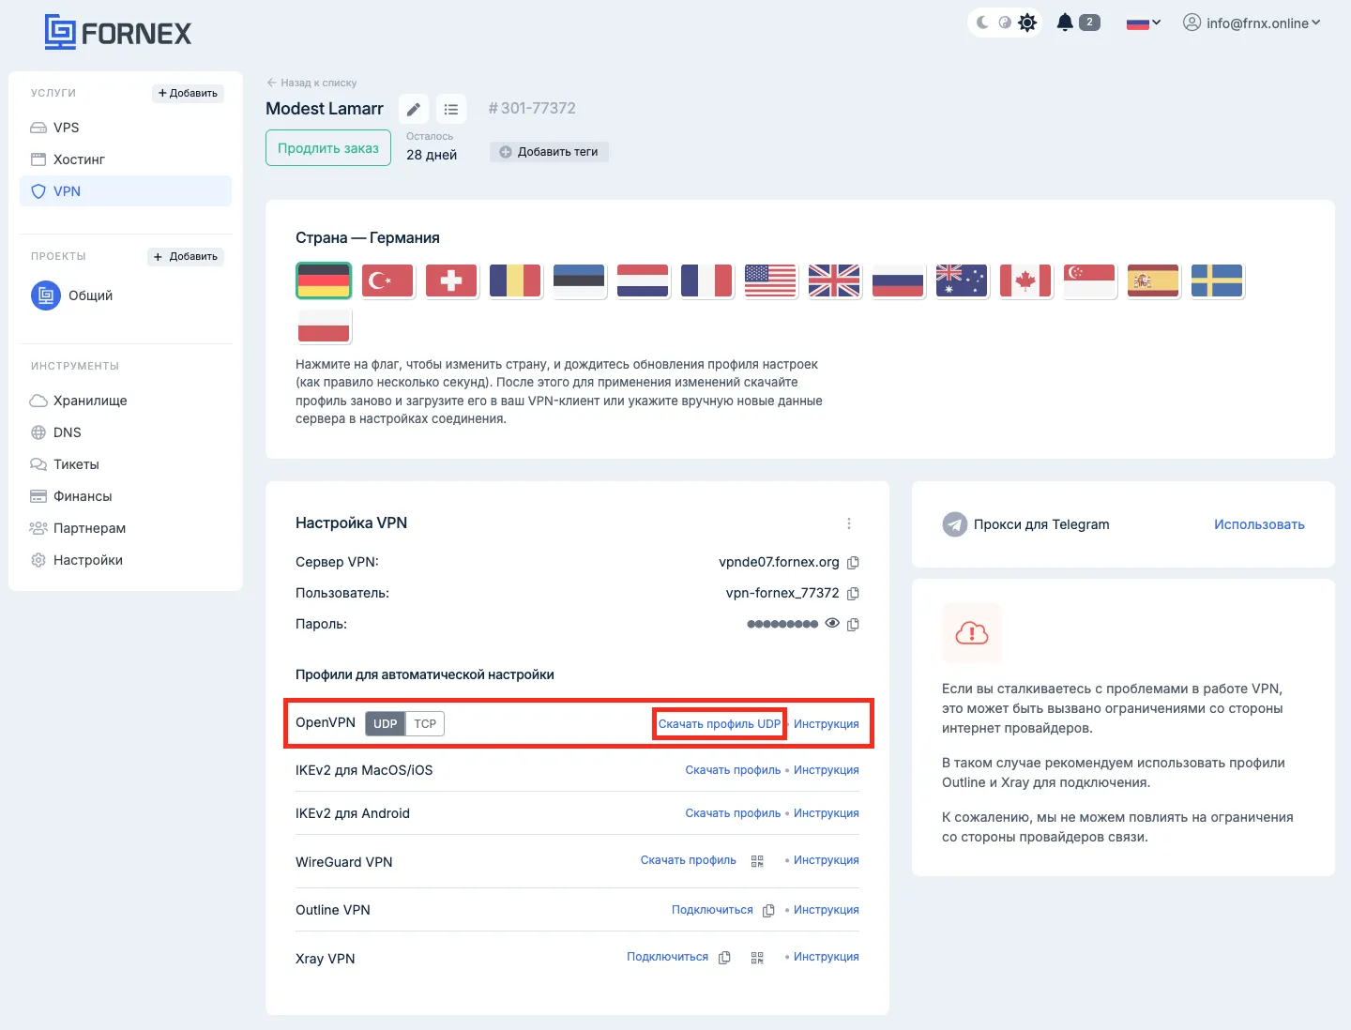
Task: Select the Russia flag in the country list
Action: (898, 280)
